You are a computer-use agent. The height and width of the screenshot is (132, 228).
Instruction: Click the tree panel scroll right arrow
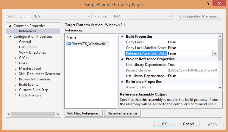58,114
